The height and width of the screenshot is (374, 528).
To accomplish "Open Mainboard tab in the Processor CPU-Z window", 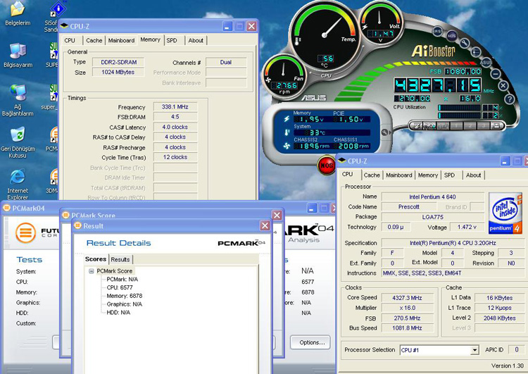I will [399, 175].
